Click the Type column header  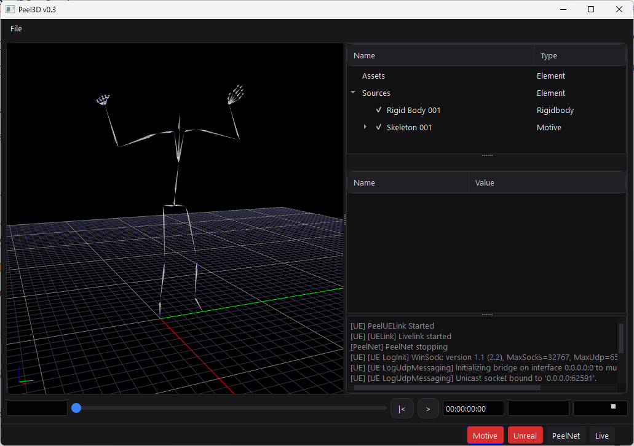pos(549,56)
